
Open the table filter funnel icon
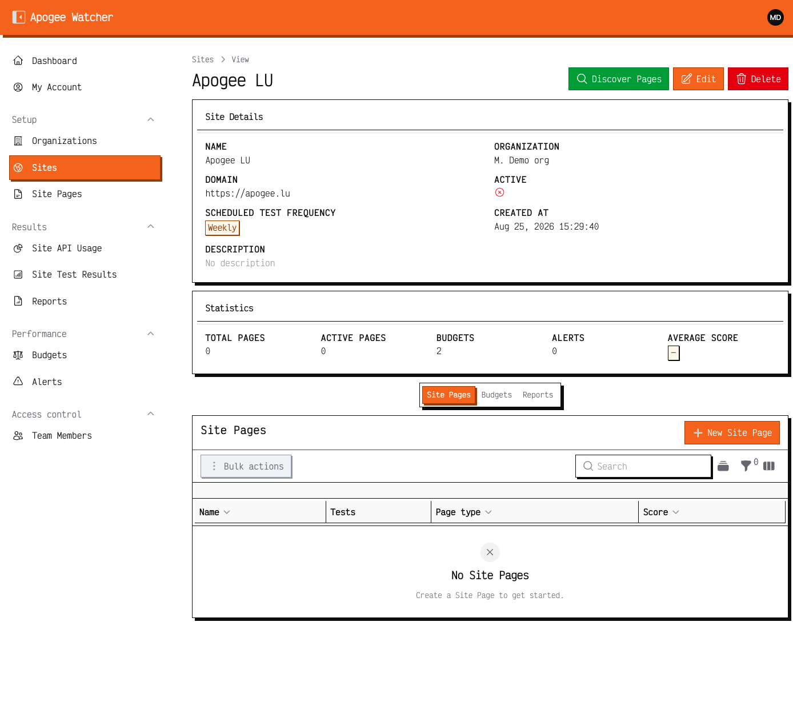(746, 466)
